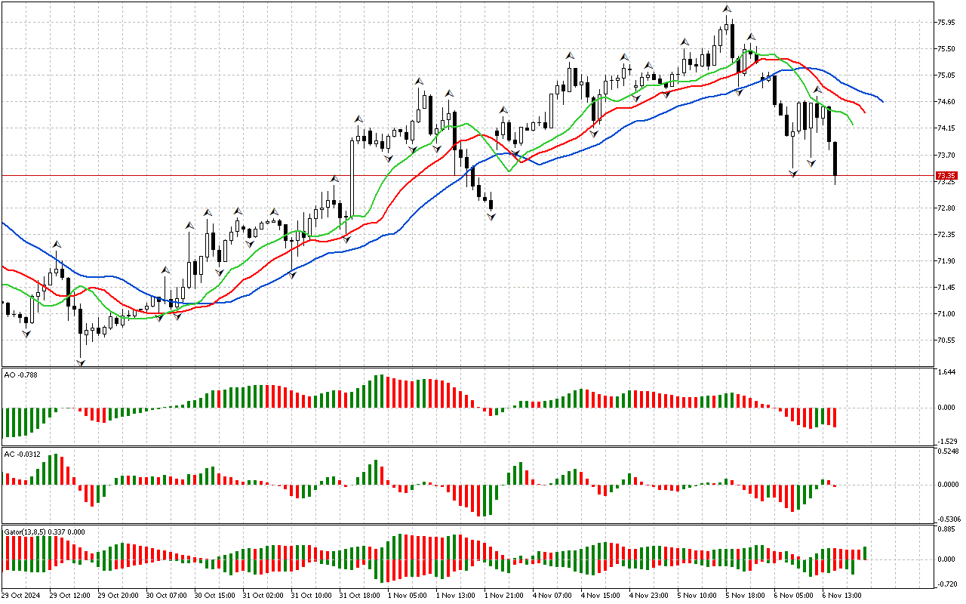Click the 1 Nov 13:00 time label

[457, 595]
